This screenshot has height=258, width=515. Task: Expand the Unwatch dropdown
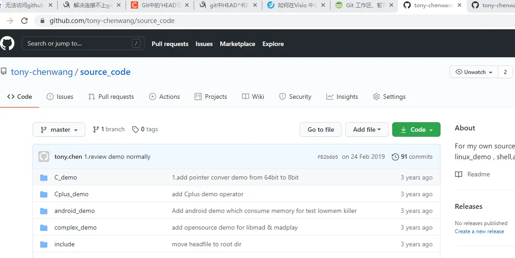click(473, 72)
